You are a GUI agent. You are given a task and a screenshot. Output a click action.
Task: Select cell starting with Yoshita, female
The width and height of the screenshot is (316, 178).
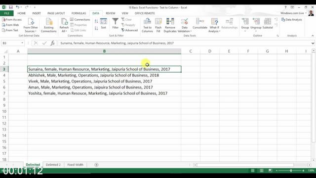click(104, 93)
